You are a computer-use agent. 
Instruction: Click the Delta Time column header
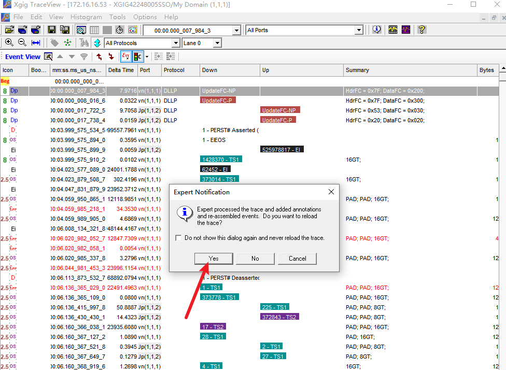(122, 70)
